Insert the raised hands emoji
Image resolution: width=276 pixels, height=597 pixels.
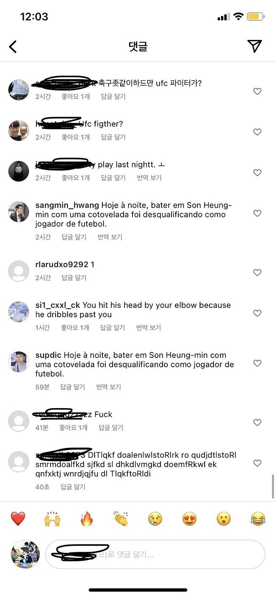pyautogui.click(x=52, y=518)
